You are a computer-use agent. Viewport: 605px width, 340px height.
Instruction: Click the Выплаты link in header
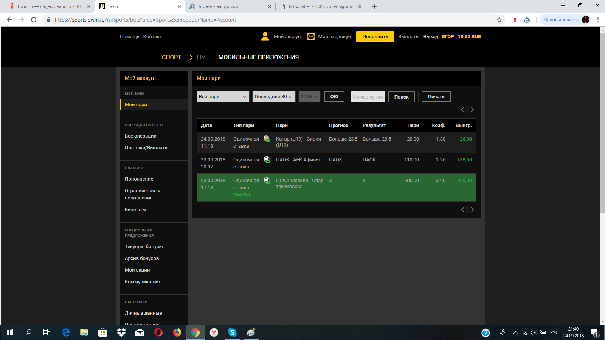[409, 37]
